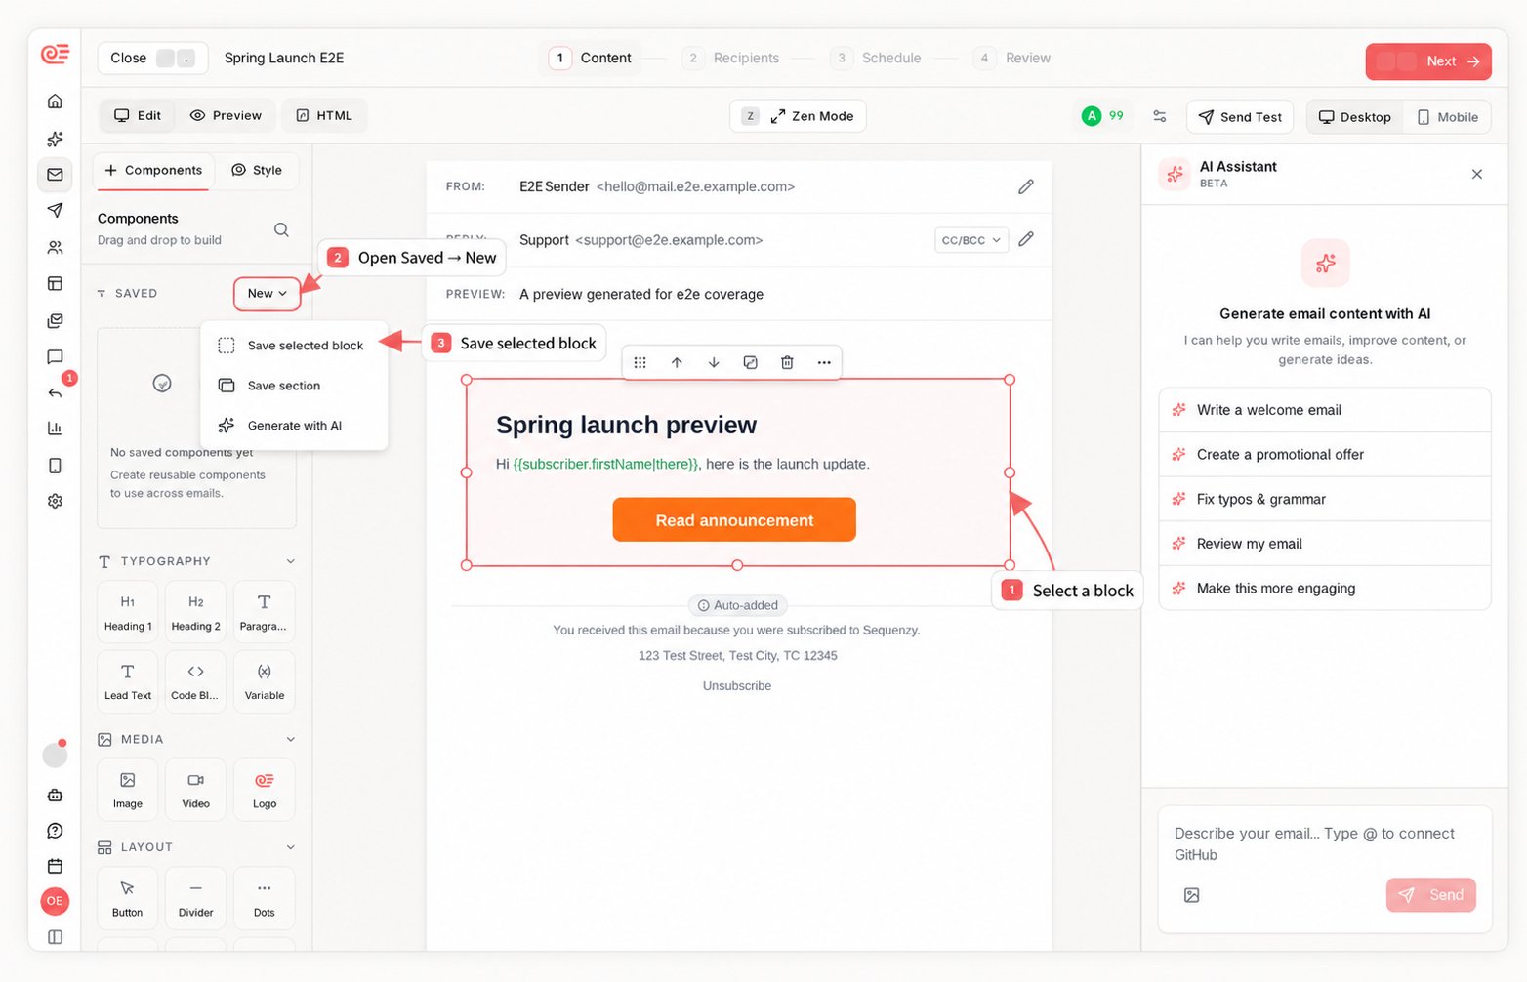This screenshot has width=1527, height=982.
Task: Switch to Desktop view
Action: click(1355, 117)
